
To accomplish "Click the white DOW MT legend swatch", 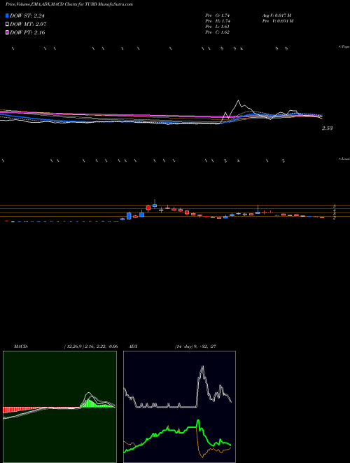I will pyautogui.click(x=8, y=25).
